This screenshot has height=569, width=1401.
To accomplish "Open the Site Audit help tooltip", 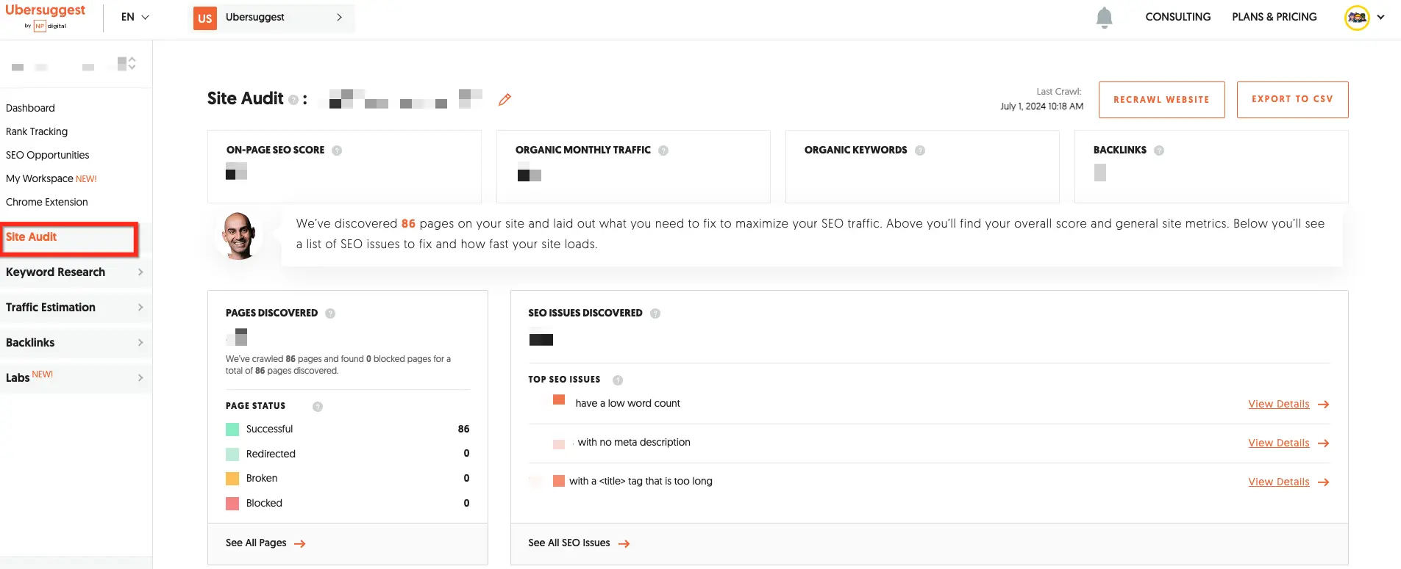I will click(293, 100).
